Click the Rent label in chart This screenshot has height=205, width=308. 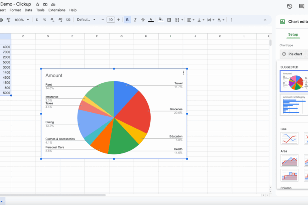pyautogui.click(x=48, y=85)
